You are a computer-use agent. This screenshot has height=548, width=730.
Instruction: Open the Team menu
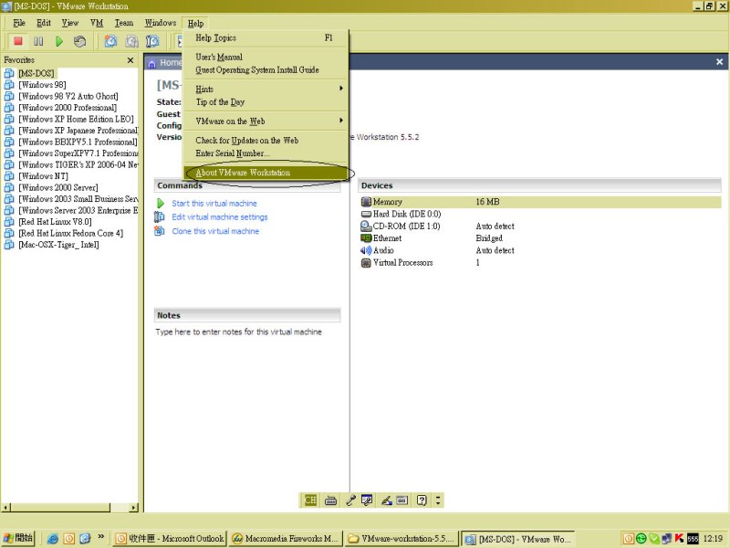[x=124, y=23]
